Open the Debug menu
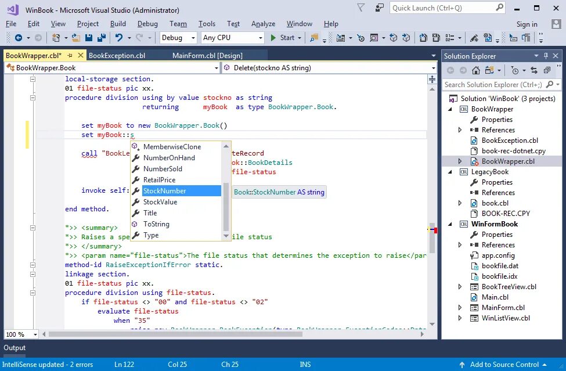566x371 pixels. 147,24
